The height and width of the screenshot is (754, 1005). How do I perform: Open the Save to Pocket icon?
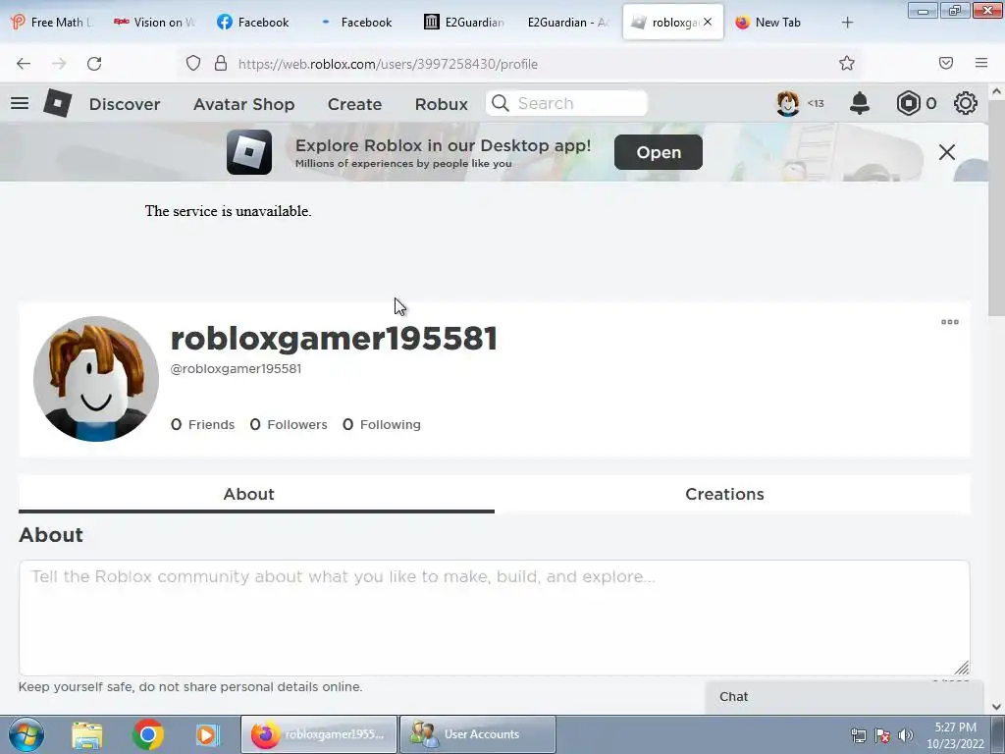(x=946, y=63)
